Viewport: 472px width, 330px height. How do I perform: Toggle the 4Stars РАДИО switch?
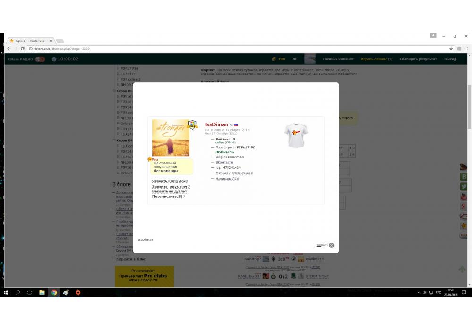(x=40, y=59)
